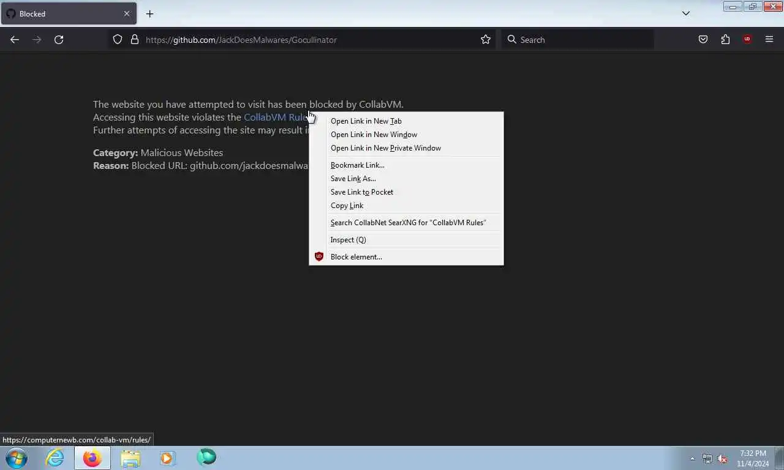784x470 pixels.
Task: Expand the list all tabs dropdown
Action: click(686, 13)
